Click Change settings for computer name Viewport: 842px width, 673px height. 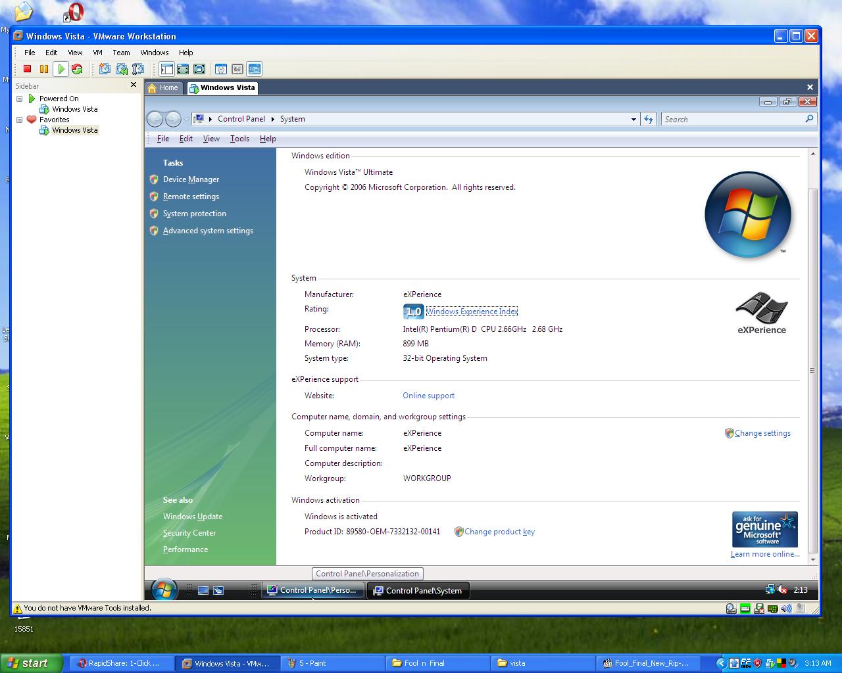pyautogui.click(x=762, y=433)
